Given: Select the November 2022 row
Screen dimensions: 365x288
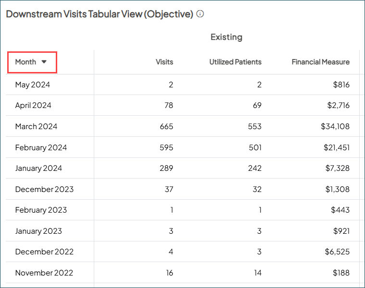Looking at the screenshot, I should [44, 273].
